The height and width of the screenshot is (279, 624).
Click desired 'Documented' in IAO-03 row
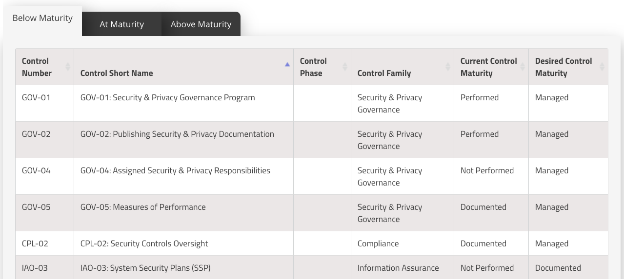[558, 268]
